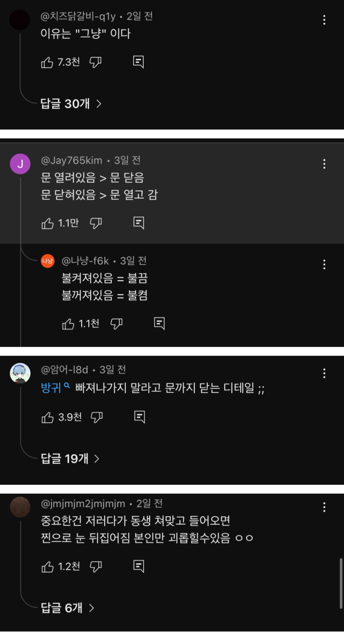Open more options for @Jay765kim comment
Screen dimensions: 344x632
(x=324, y=164)
